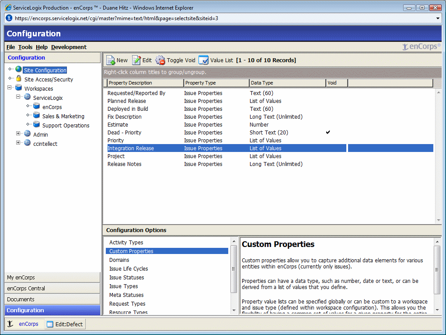This screenshot has height=335, width=446.
Task: Select the Activity Types configuration option
Action: click(x=167, y=243)
